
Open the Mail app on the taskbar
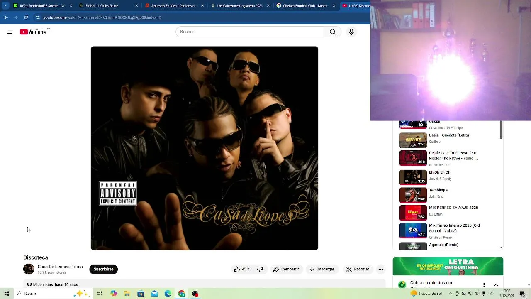154,294
